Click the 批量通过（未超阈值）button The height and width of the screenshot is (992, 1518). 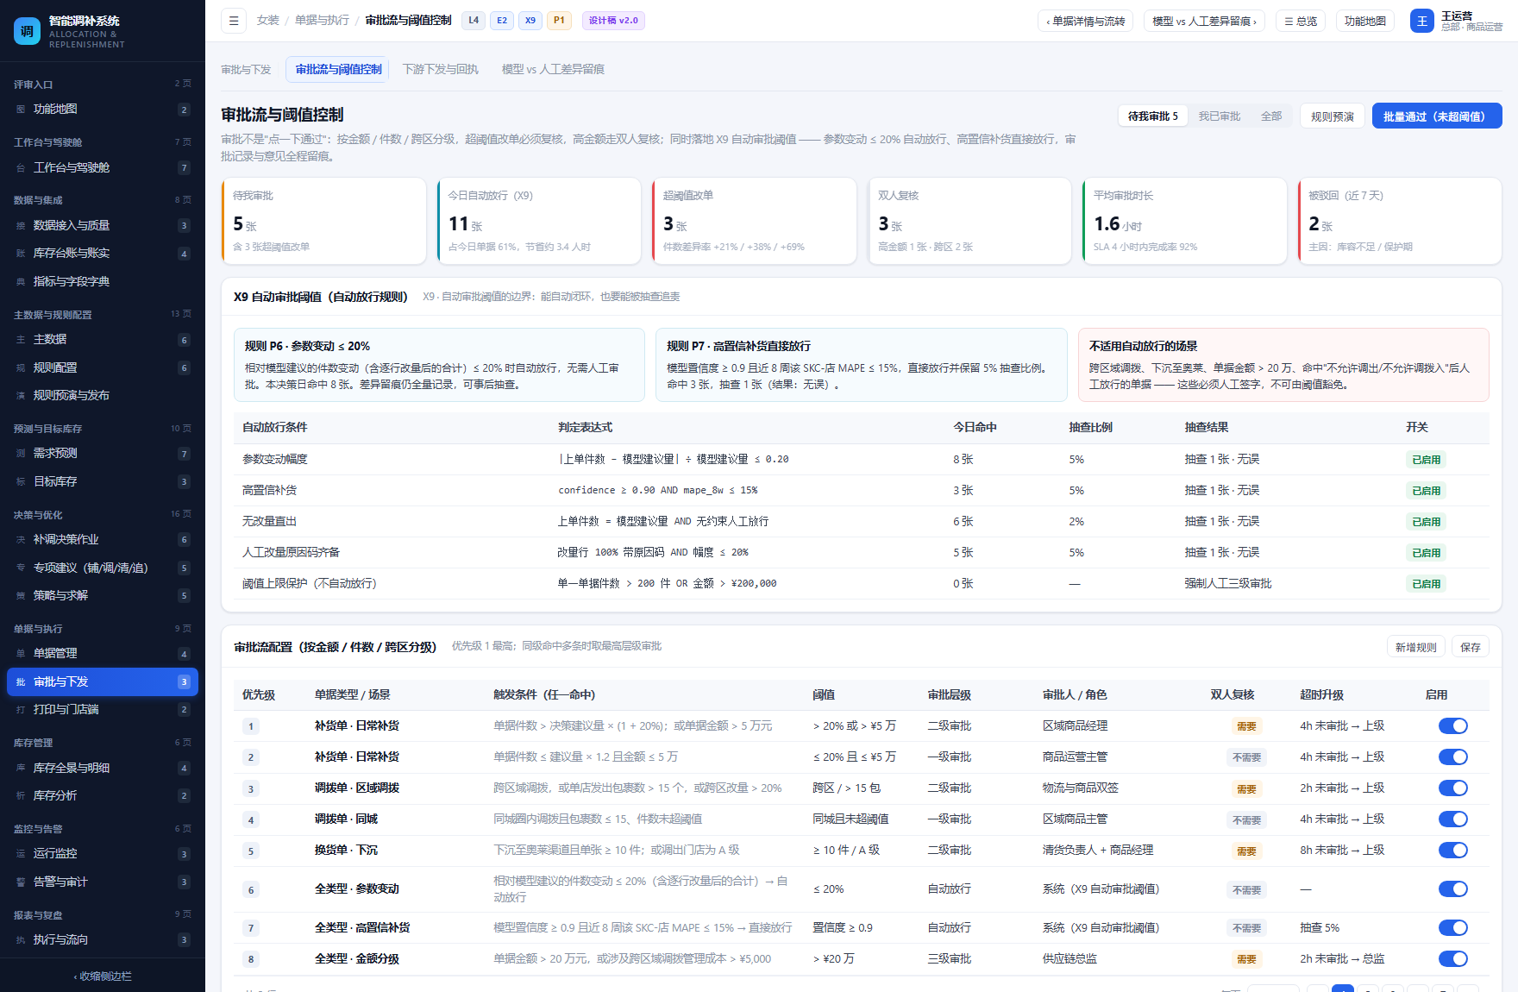(x=1437, y=116)
